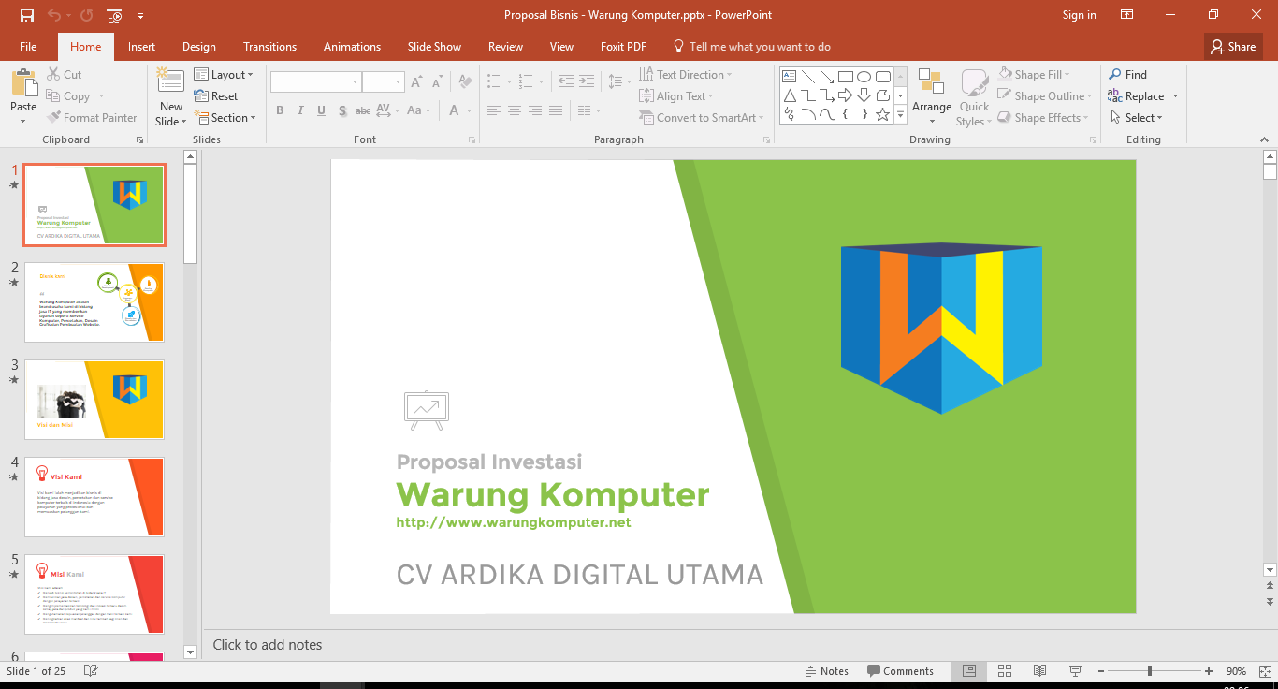
Task: Click the New Slide icon
Action: 171,82
